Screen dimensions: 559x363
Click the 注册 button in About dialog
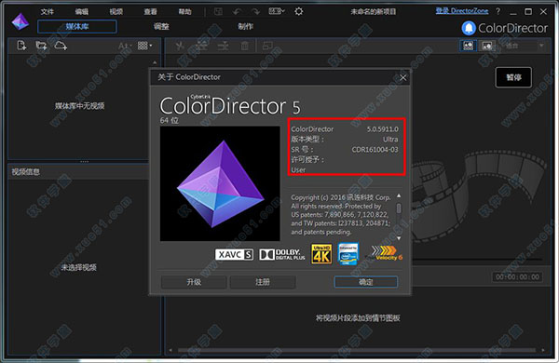pyautogui.click(x=263, y=282)
